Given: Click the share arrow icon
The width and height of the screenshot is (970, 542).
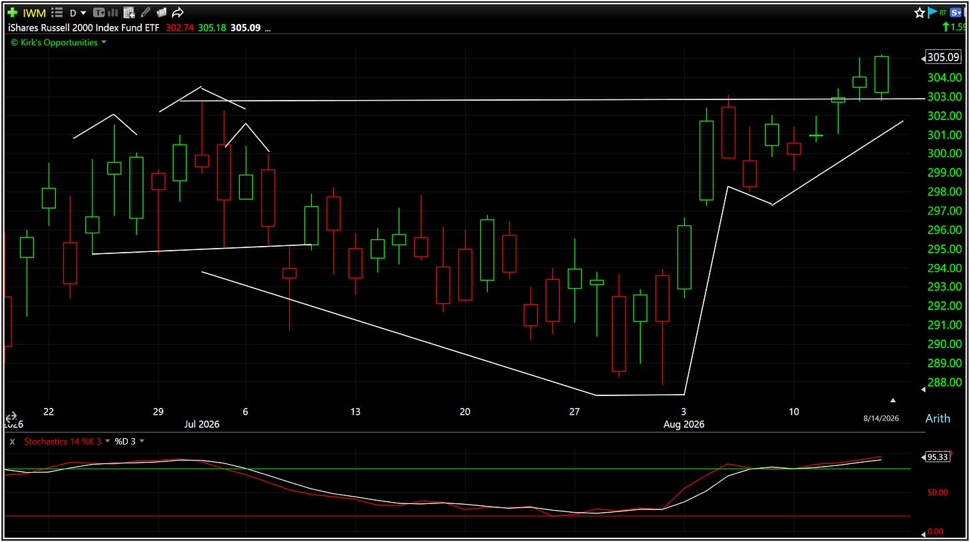Looking at the screenshot, I should click(178, 13).
